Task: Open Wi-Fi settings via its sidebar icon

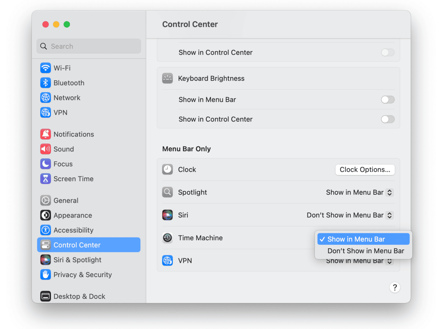Action: click(x=45, y=68)
